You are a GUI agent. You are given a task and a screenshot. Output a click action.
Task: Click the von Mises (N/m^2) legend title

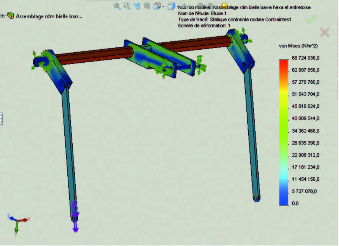pyautogui.click(x=298, y=46)
